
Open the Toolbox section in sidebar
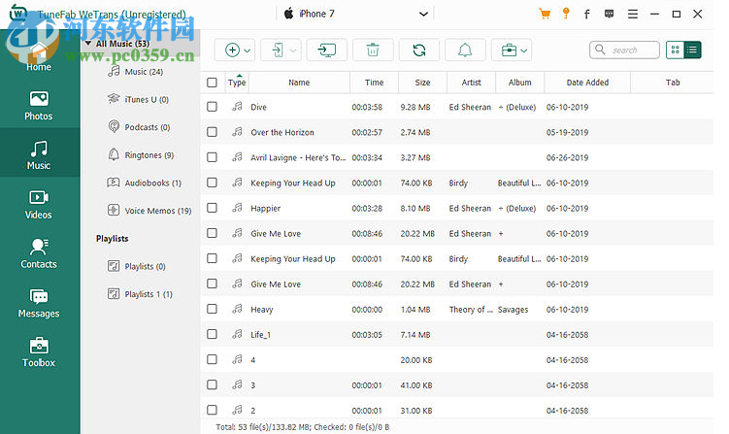tap(39, 352)
